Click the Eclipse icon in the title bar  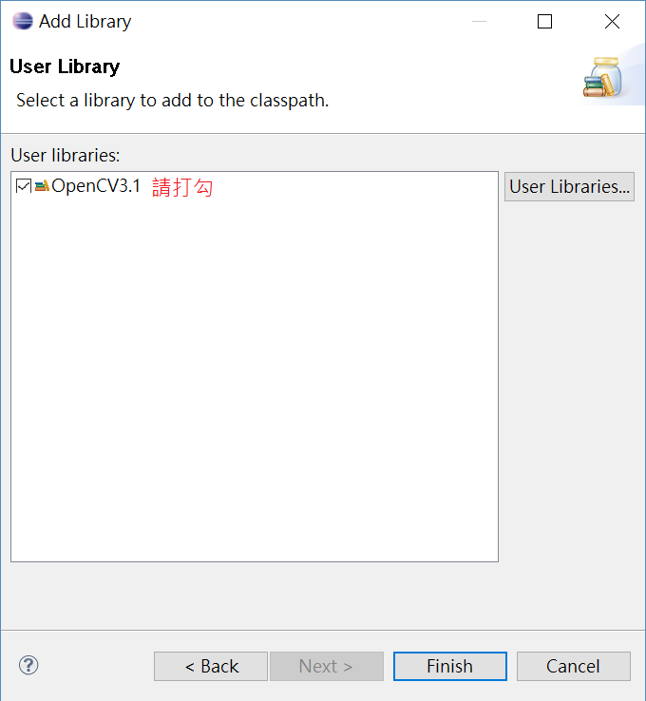tap(23, 21)
